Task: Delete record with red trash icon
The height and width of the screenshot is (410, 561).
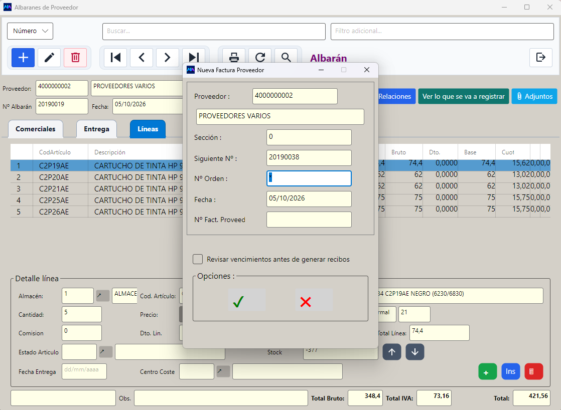Action: click(75, 58)
